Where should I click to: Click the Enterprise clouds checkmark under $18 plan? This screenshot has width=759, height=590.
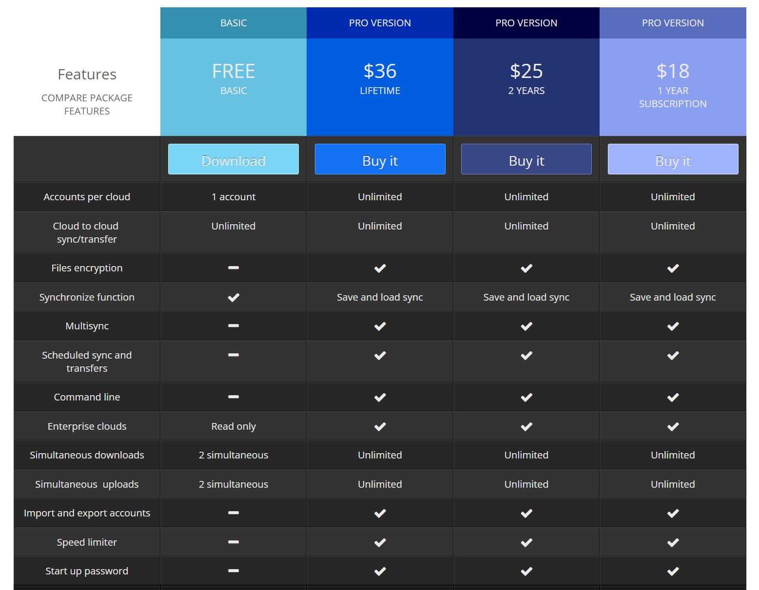click(673, 426)
